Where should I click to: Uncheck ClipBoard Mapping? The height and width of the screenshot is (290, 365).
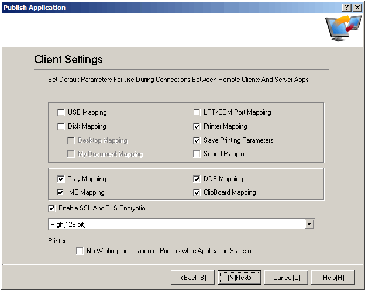(197, 192)
